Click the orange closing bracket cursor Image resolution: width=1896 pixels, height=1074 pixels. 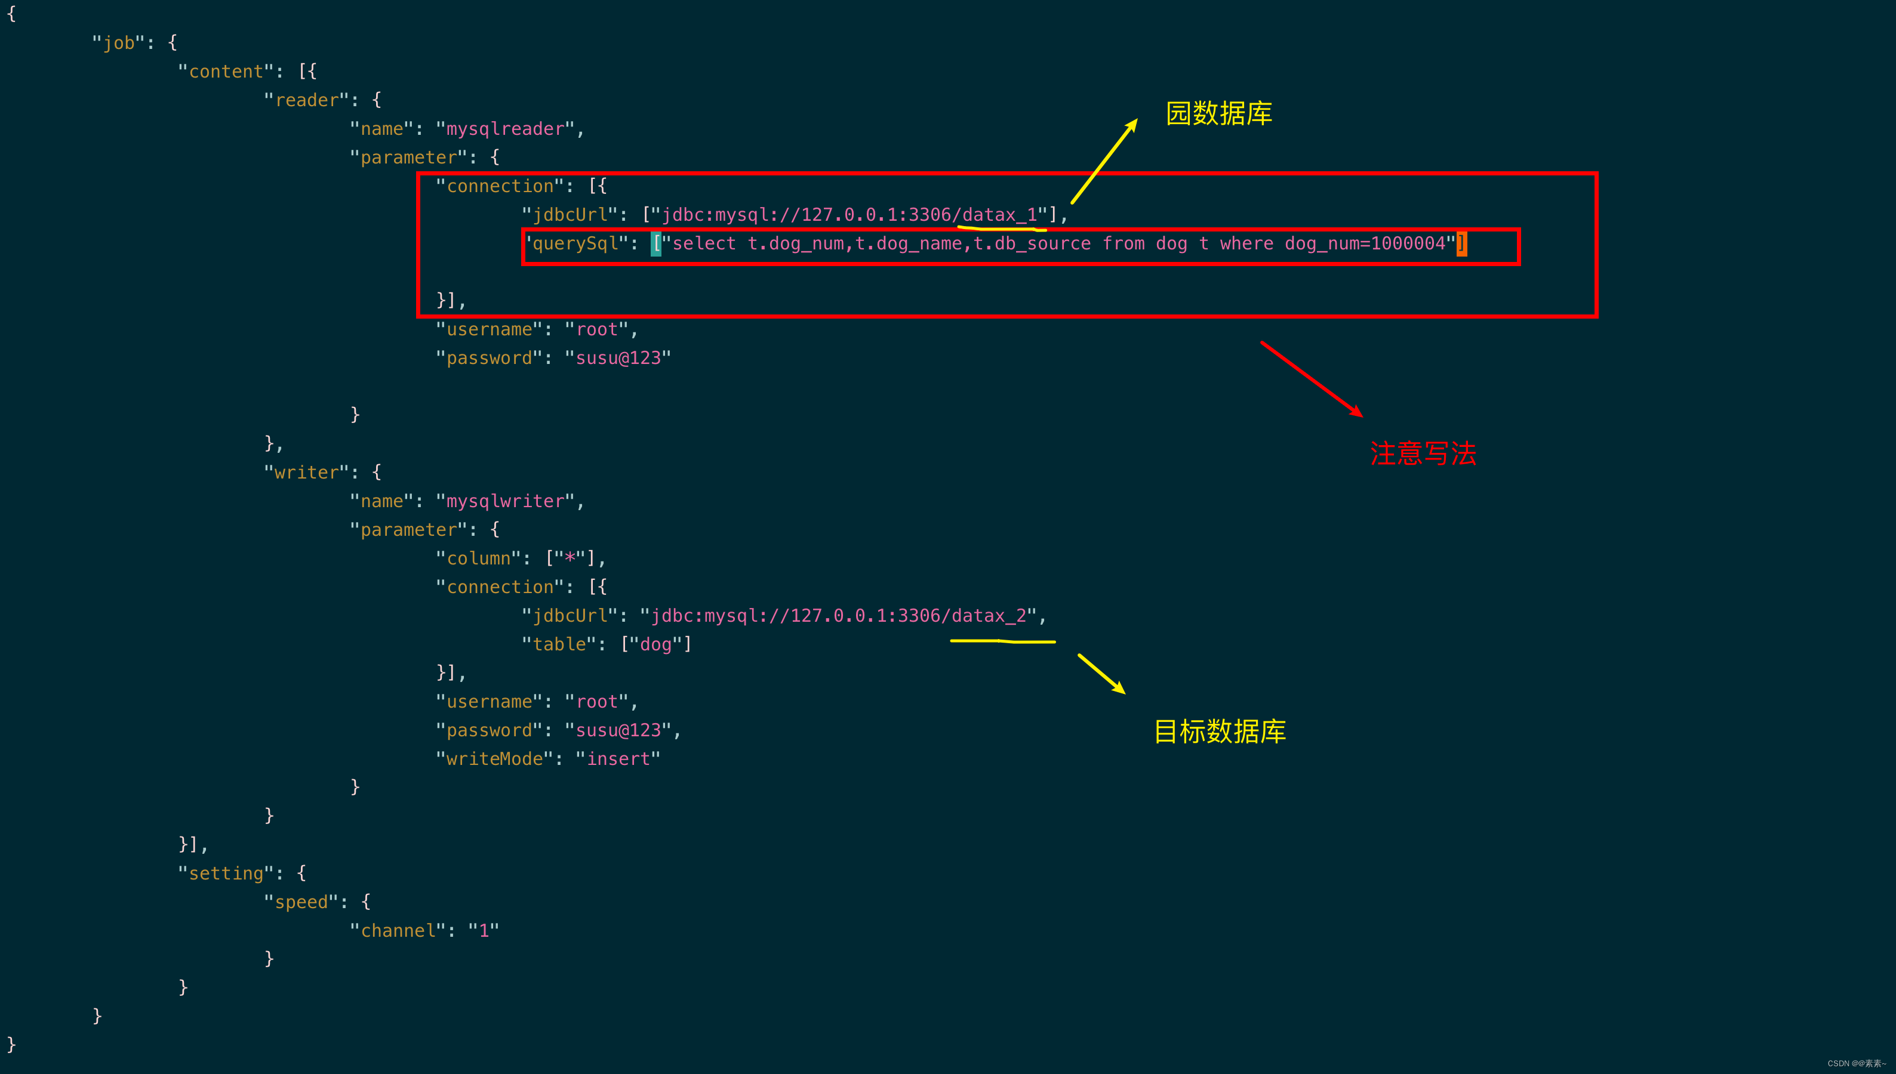pos(1461,243)
